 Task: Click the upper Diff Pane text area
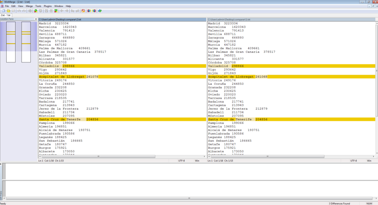click(192, 171)
